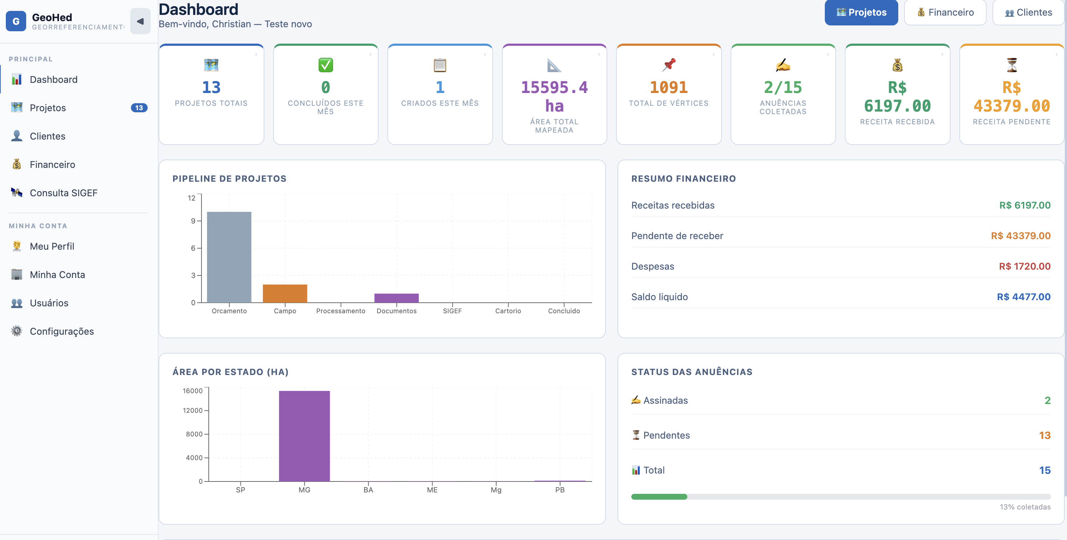Collapse the sidebar with the arrow button

(140, 21)
